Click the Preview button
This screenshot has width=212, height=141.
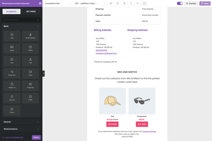pyautogui.click(x=191, y=3)
